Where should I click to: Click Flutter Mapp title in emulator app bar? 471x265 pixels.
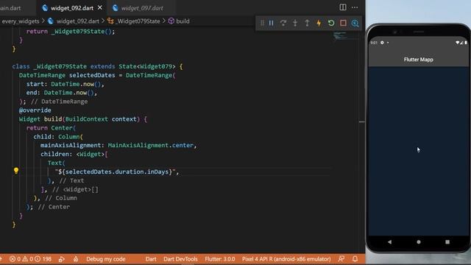tap(419, 60)
